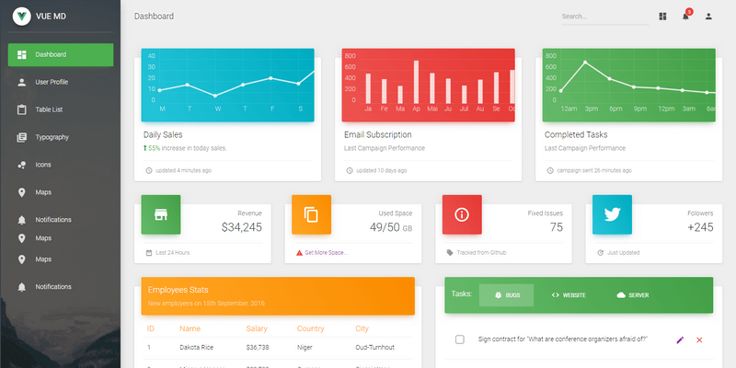Image resolution: width=736 pixels, height=368 pixels.
Task: Click the green store icon on Revenue card
Action: tap(161, 214)
